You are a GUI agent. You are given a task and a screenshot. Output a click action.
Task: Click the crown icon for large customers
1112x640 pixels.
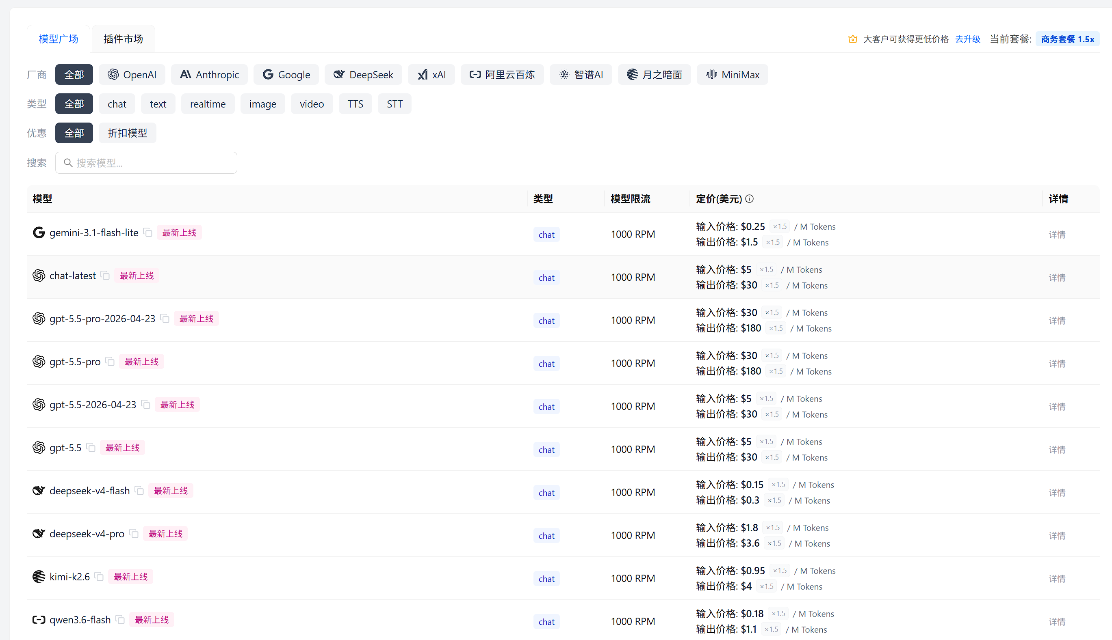[852, 39]
